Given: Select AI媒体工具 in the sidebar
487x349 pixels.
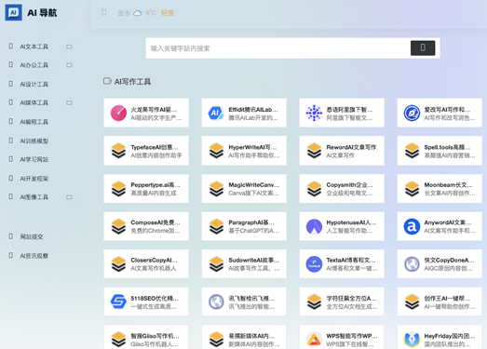Looking at the screenshot, I should click(x=34, y=102).
